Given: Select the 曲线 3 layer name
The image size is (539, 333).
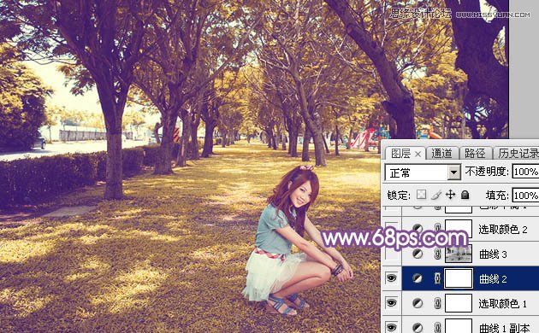Looking at the screenshot, I should (x=493, y=254).
